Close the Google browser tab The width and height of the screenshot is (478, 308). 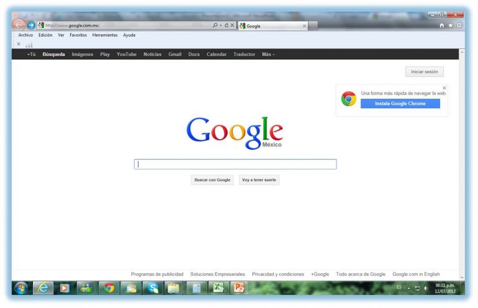304,26
